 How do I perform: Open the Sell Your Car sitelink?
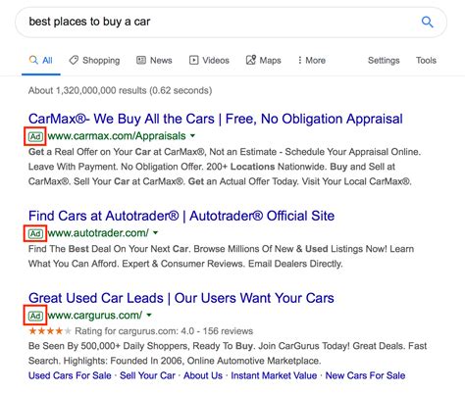coord(147,375)
